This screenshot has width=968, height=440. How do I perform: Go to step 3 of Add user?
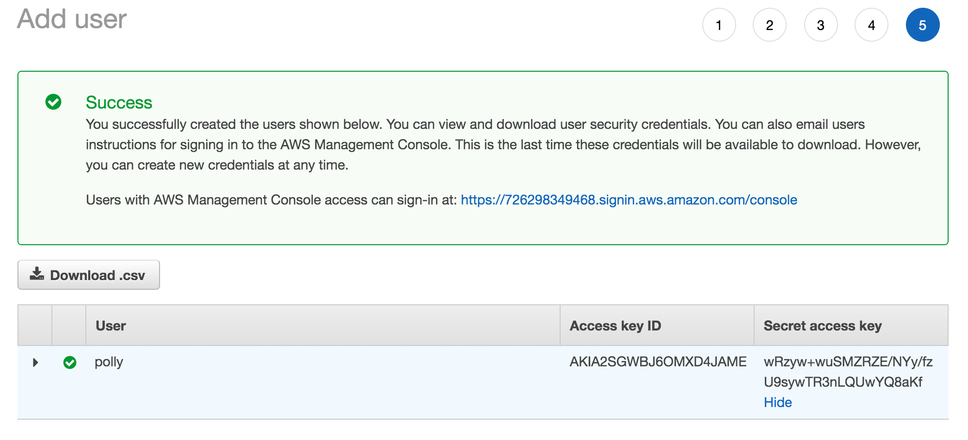pos(821,25)
